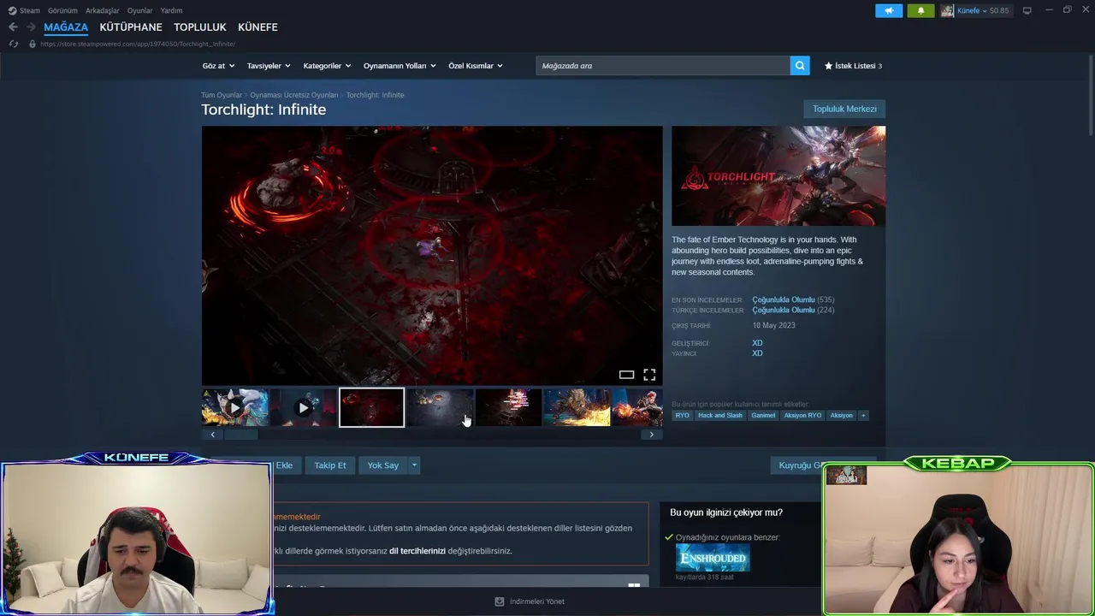Enter fullscreen on the media viewer
The height and width of the screenshot is (616, 1095).
[x=649, y=375]
